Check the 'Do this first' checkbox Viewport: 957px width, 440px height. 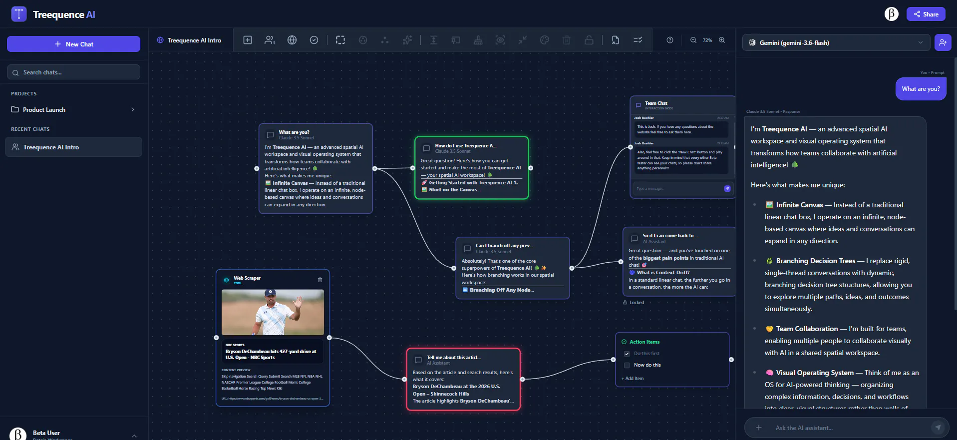point(627,354)
